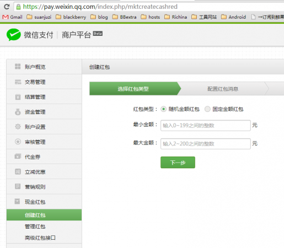
Task: Open 管理红包 in sidebar submenu
Action: 35,227
